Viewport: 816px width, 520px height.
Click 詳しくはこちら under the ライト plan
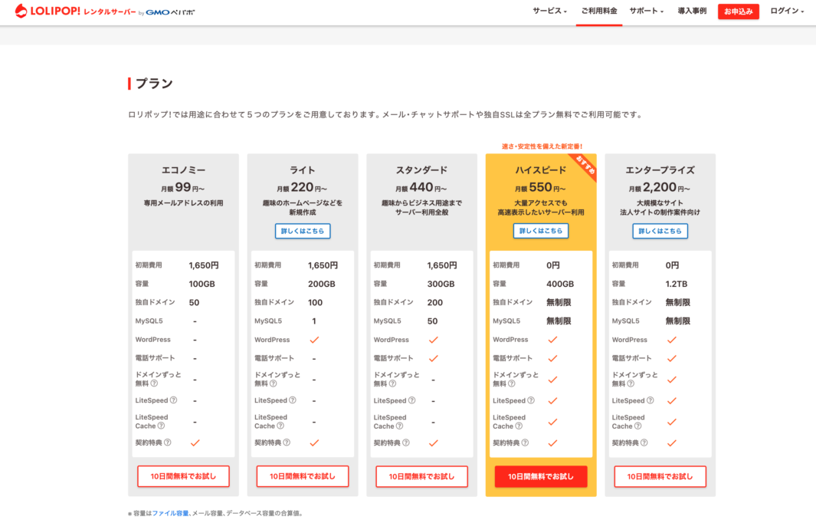coord(303,231)
